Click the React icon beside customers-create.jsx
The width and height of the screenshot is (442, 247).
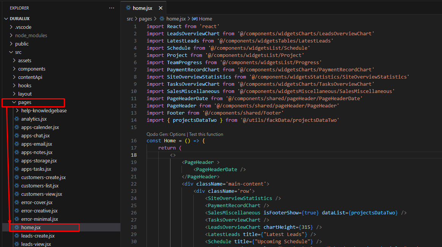[17, 178]
